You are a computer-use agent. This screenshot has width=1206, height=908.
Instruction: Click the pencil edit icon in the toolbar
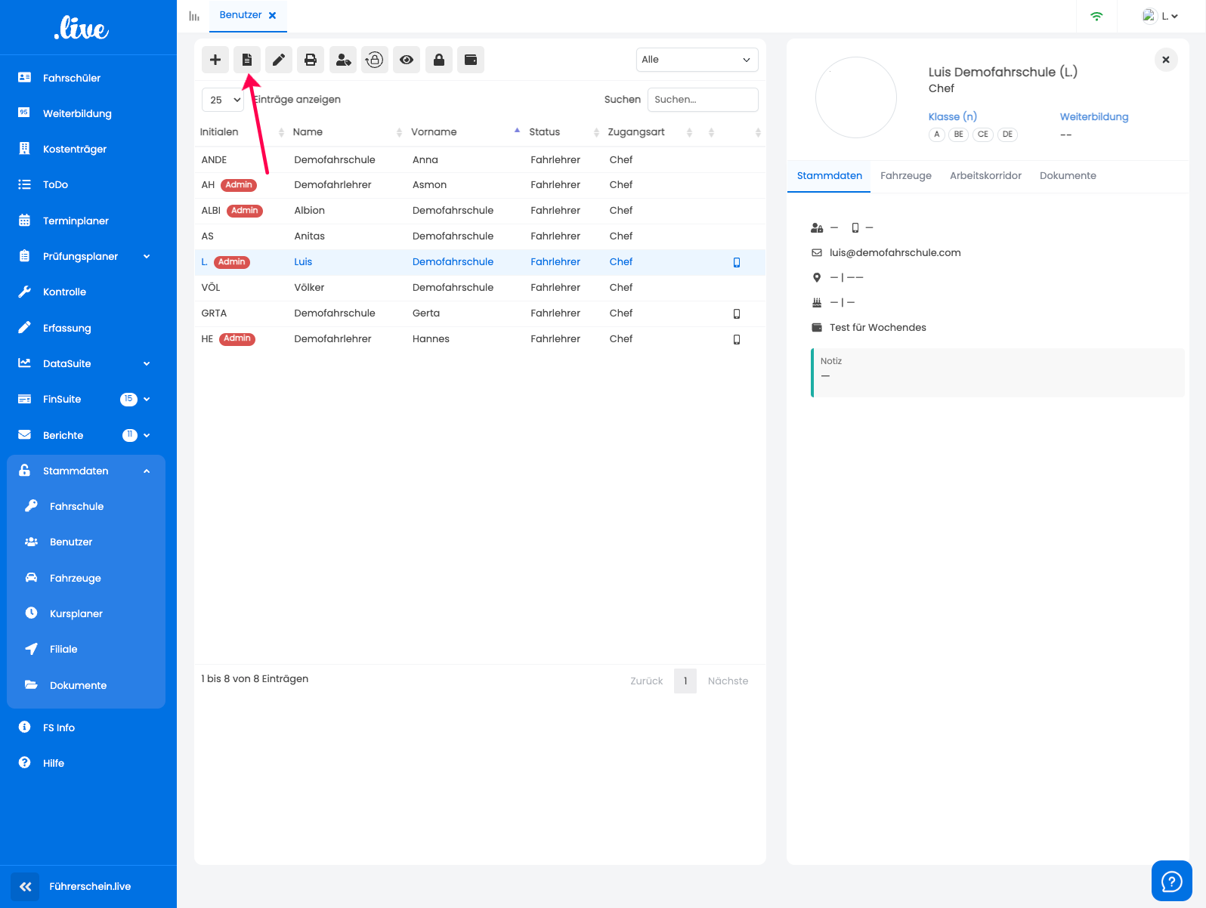pos(279,60)
